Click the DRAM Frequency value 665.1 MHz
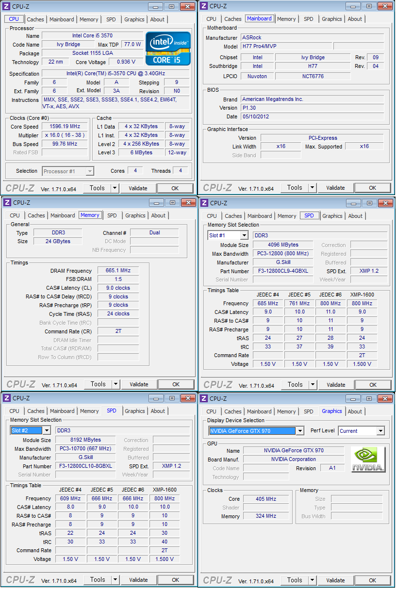 point(118,271)
